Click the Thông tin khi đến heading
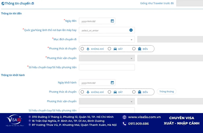203x133 pixels. pos(11,14)
